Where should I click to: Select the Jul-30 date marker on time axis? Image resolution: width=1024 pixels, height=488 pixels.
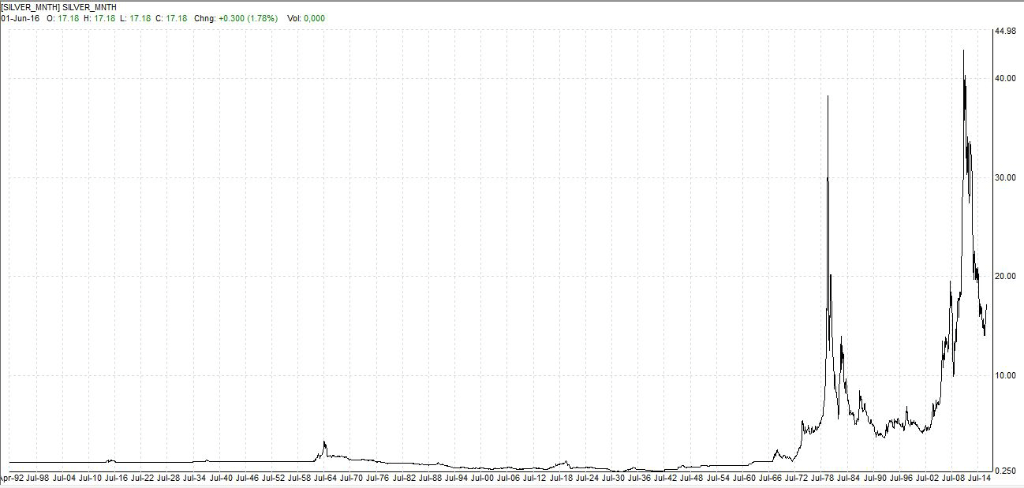(614, 478)
